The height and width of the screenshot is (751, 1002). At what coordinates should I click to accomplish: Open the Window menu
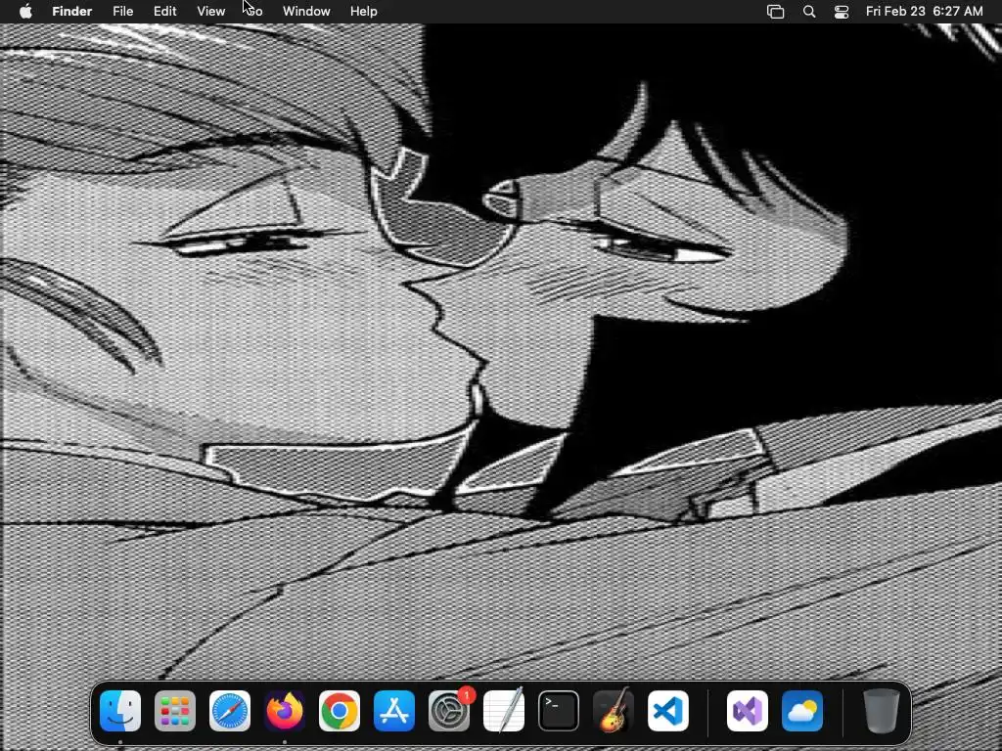tap(306, 12)
